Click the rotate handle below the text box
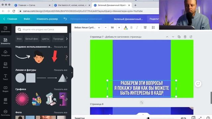 tap(141, 102)
